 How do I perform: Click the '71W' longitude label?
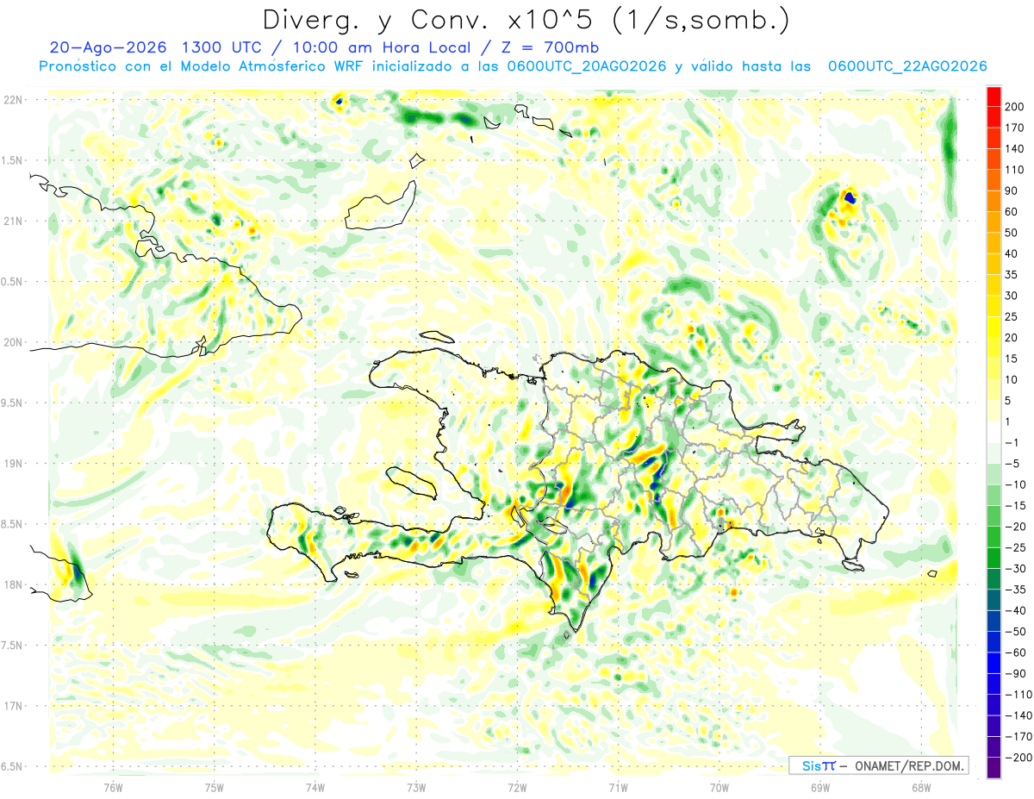point(618,787)
